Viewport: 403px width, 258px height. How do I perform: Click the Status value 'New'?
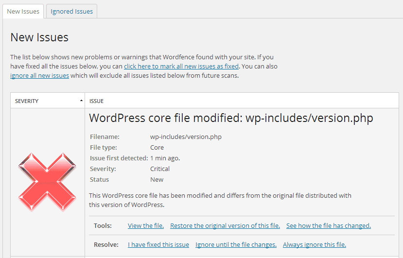tap(157, 180)
